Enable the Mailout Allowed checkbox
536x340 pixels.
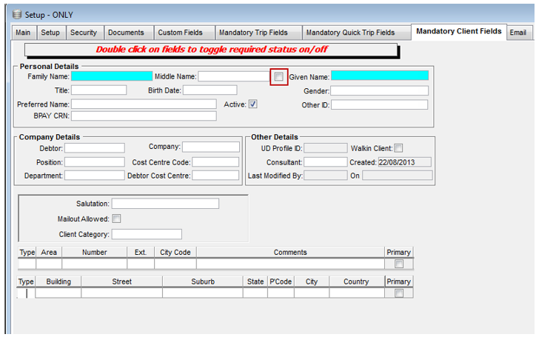pyautogui.click(x=116, y=219)
